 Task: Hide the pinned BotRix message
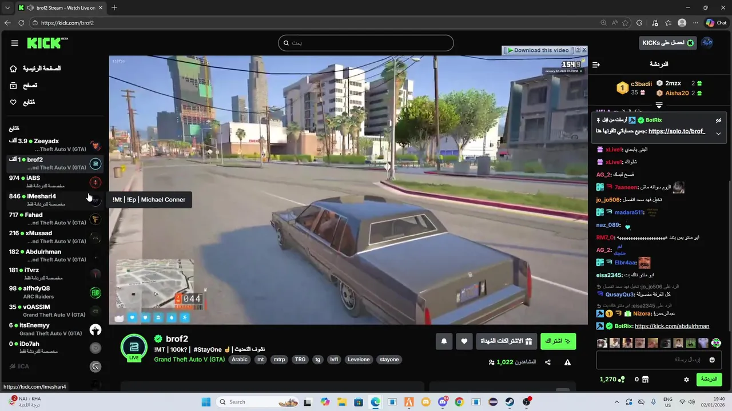tap(718, 120)
